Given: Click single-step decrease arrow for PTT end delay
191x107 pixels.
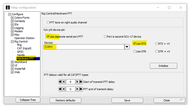Looking at the screenshot, I should [x=64, y=89].
